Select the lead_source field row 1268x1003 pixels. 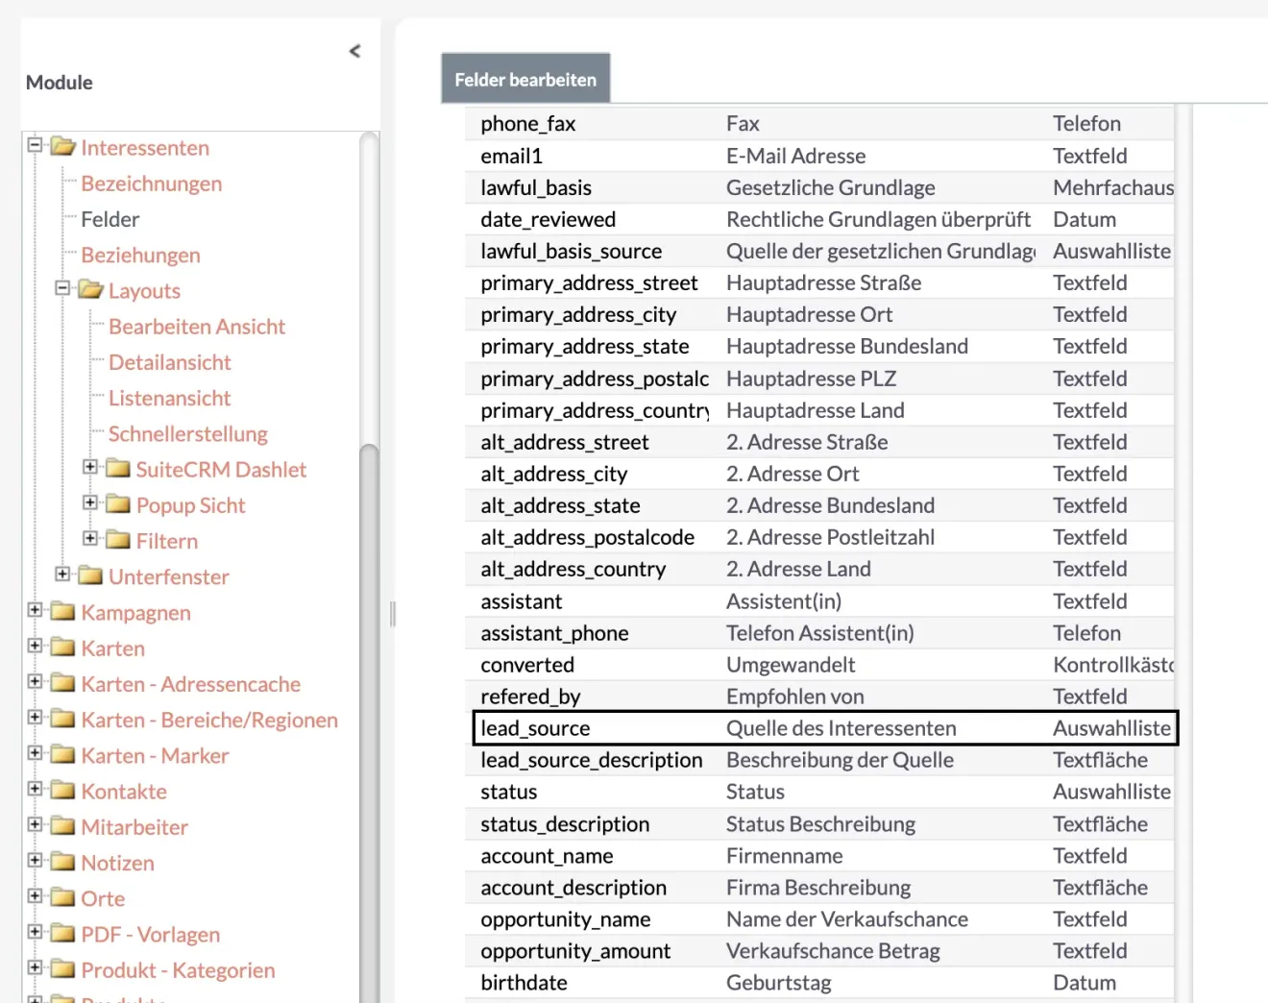point(821,728)
